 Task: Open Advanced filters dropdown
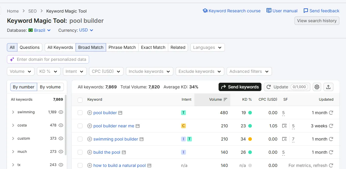249,72
